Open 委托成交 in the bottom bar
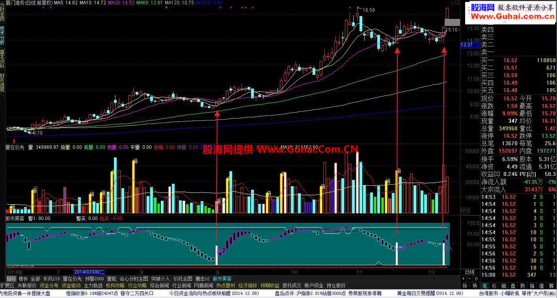Screen dimensions: 557x298 292,285
